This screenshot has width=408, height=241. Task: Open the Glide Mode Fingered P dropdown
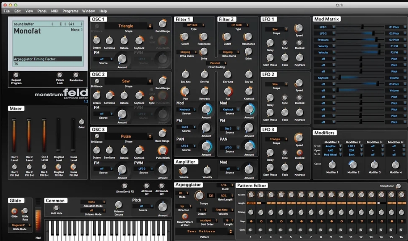pyautogui.click(x=20, y=225)
